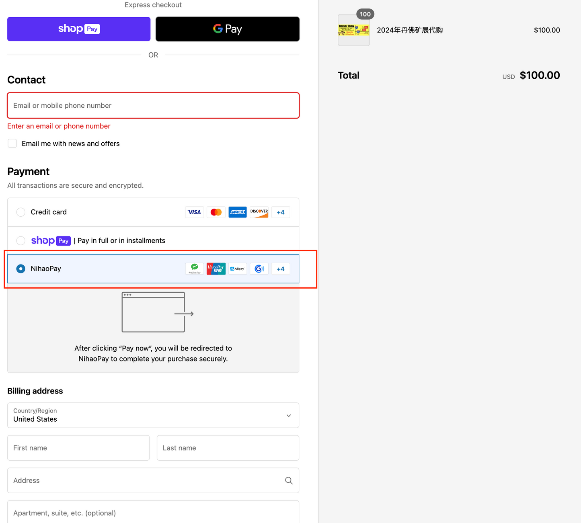Click the Discover card icon
The width and height of the screenshot is (581, 523).
coord(259,212)
